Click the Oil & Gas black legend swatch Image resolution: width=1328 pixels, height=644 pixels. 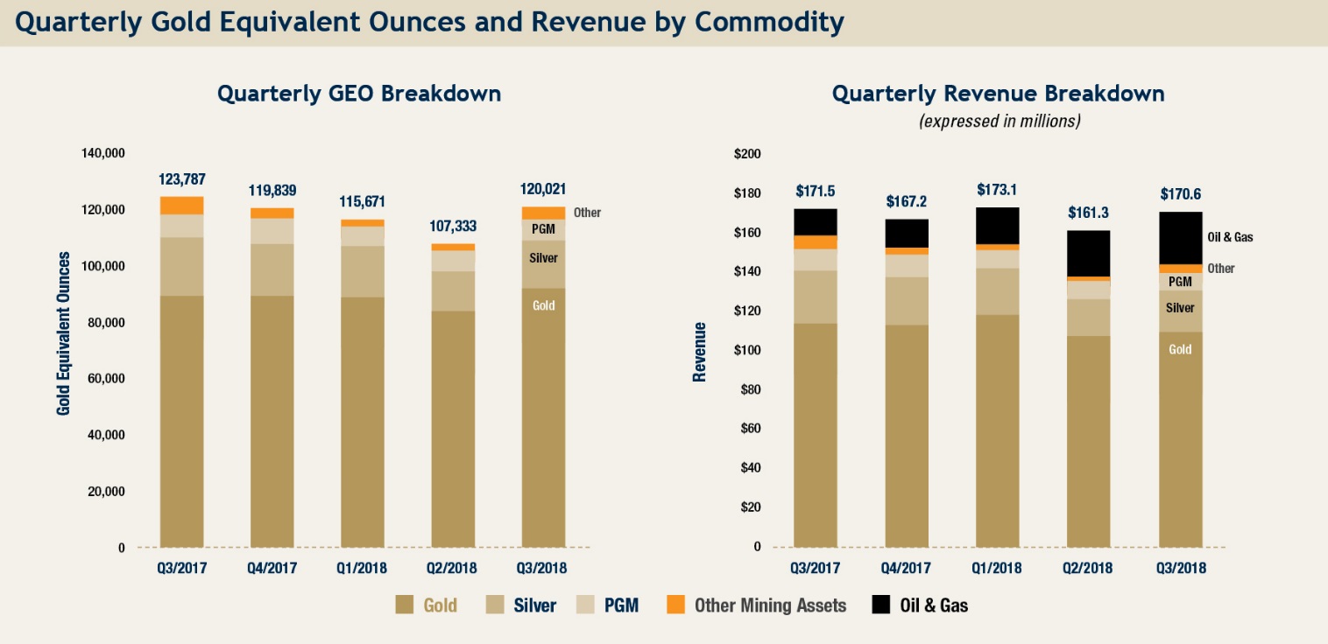(x=881, y=605)
